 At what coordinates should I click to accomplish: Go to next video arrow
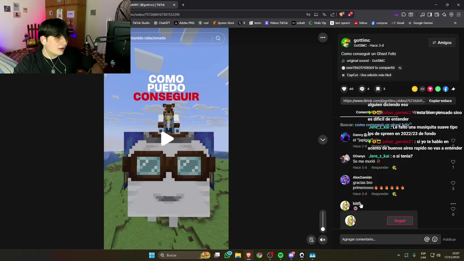click(323, 140)
